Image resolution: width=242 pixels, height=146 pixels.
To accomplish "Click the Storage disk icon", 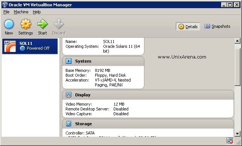I will tap(68, 124).
